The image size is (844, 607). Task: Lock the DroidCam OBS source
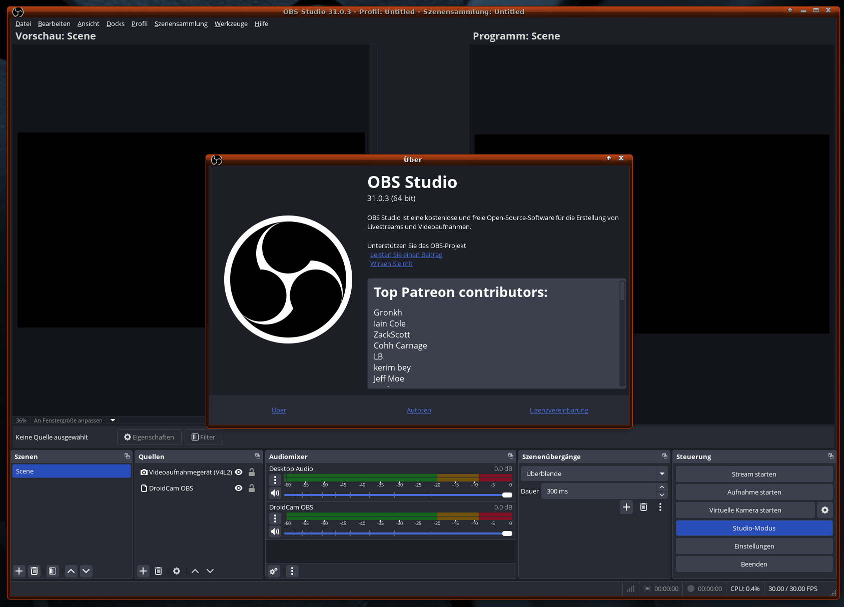pyautogui.click(x=252, y=488)
